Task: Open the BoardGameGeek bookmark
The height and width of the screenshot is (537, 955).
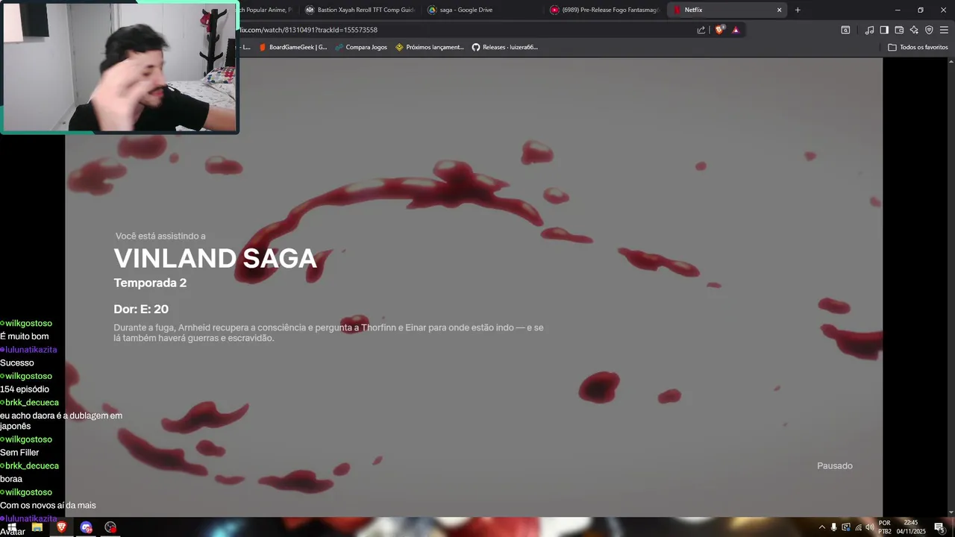Action: tap(292, 47)
